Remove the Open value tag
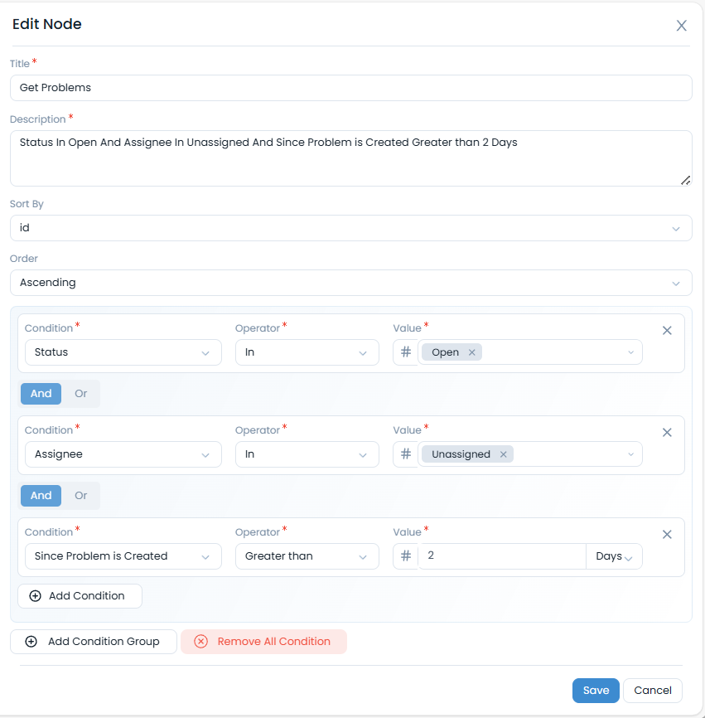The height and width of the screenshot is (718, 705). pos(472,352)
